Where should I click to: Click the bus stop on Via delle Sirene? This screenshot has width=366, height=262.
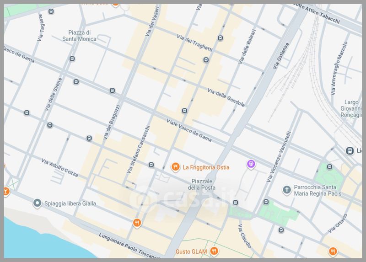click(76, 82)
